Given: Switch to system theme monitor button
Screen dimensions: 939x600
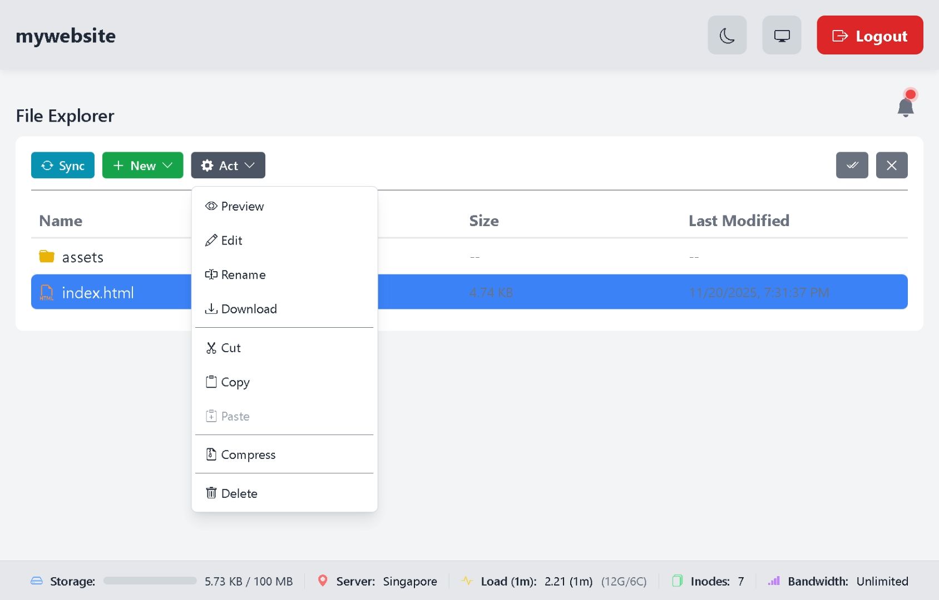Looking at the screenshot, I should tap(781, 36).
